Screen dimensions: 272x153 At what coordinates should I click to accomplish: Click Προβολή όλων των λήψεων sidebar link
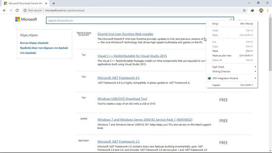click(44, 48)
